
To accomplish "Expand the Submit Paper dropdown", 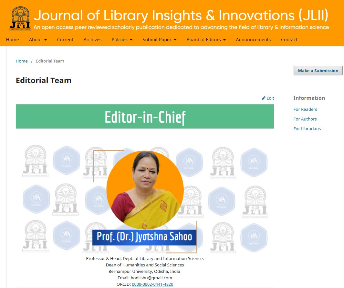I will click(160, 40).
